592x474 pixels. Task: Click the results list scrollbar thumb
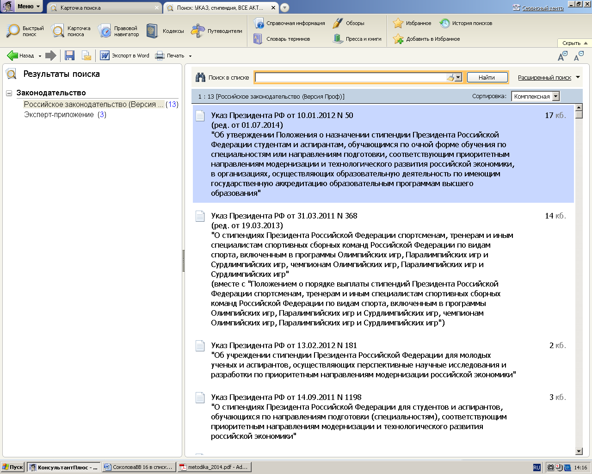(579, 115)
